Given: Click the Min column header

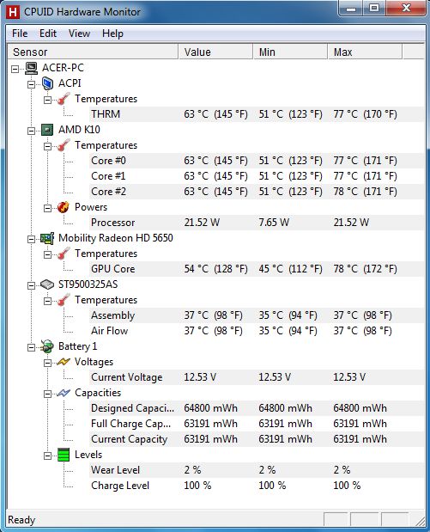Looking at the screenshot, I should pyautogui.click(x=290, y=52).
